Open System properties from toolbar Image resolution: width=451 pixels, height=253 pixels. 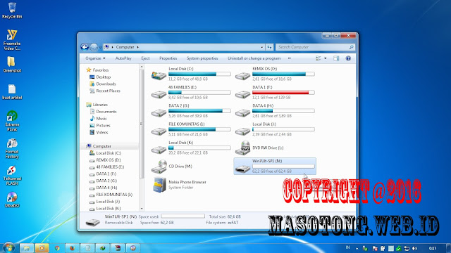[202, 58]
